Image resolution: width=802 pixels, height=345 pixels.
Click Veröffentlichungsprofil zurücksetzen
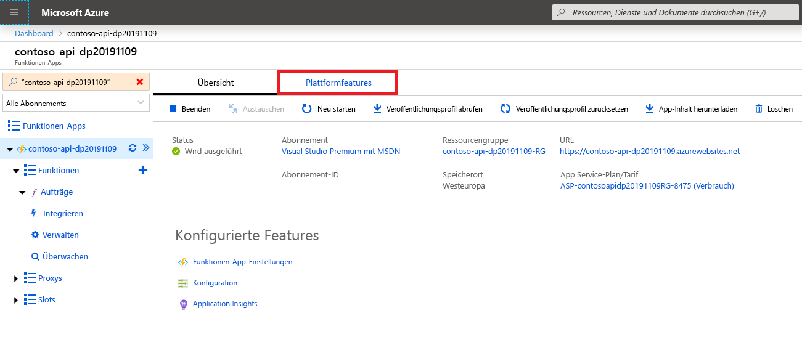pos(564,108)
